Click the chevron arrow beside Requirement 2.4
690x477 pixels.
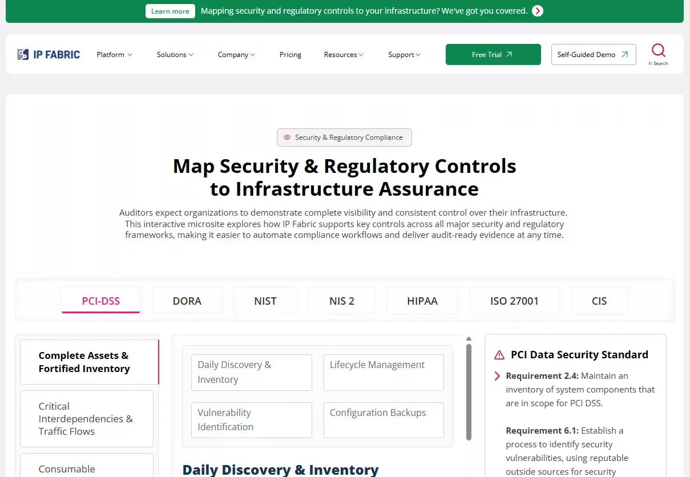coord(497,376)
